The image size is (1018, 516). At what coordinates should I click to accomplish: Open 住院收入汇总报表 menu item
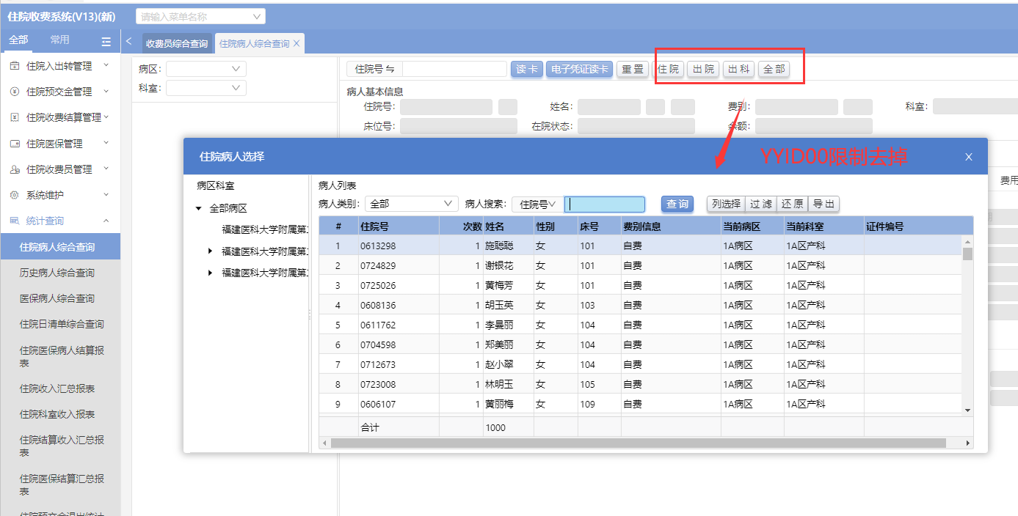(57, 388)
